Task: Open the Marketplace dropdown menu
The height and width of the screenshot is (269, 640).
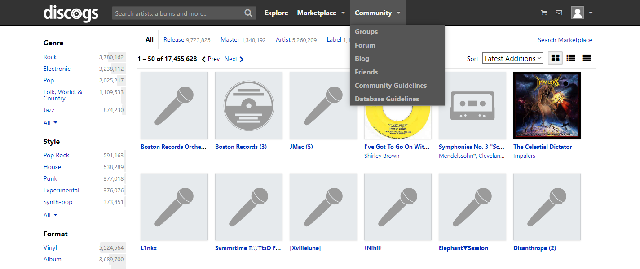Action: click(x=321, y=13)
